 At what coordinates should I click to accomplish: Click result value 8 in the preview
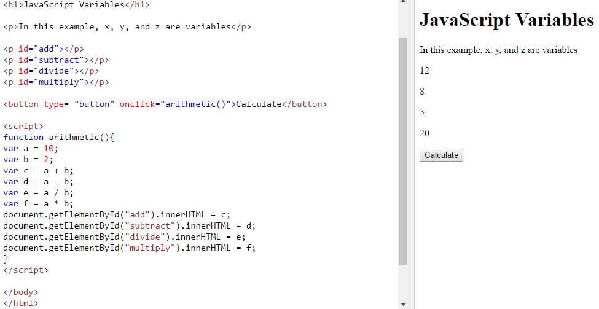422,92
